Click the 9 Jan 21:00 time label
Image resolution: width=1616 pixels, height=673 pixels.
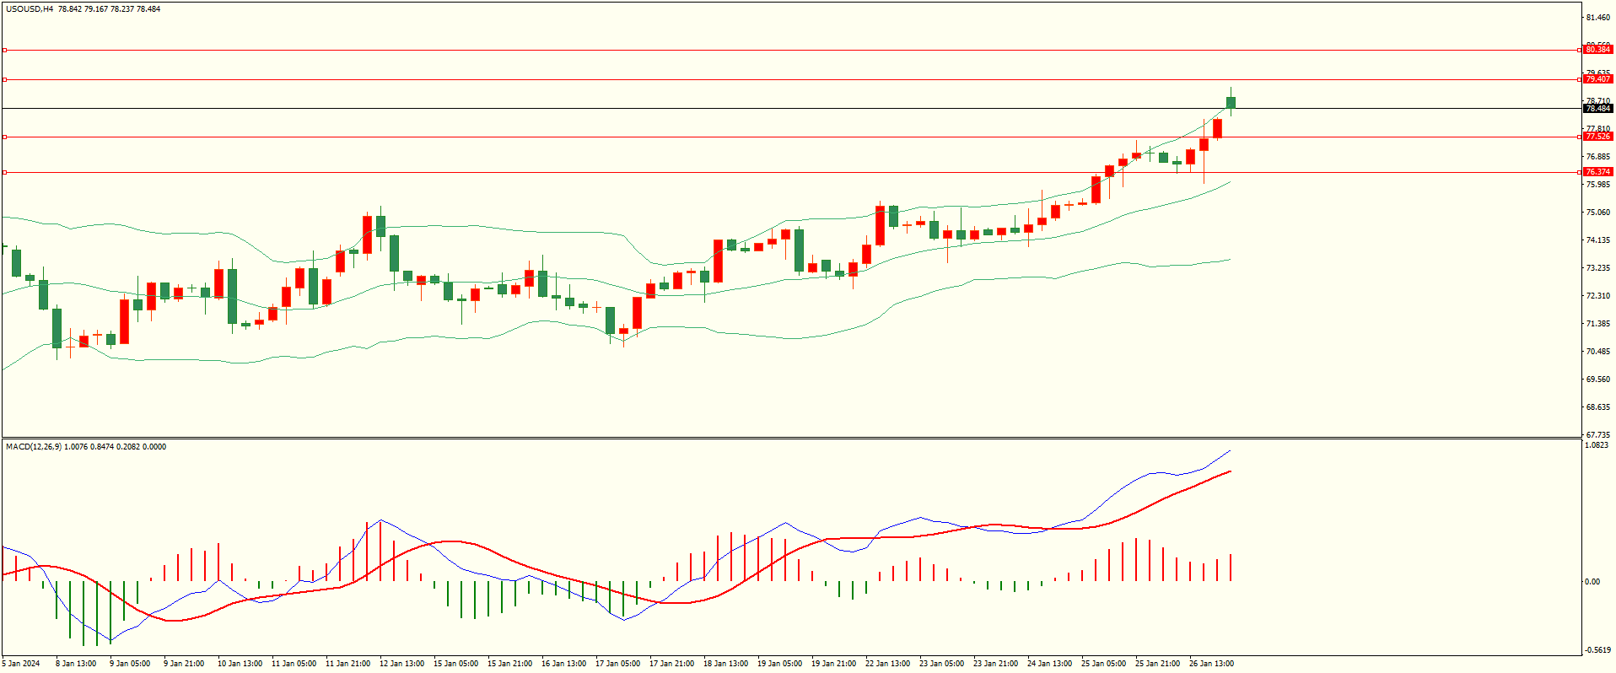[184, 664]
